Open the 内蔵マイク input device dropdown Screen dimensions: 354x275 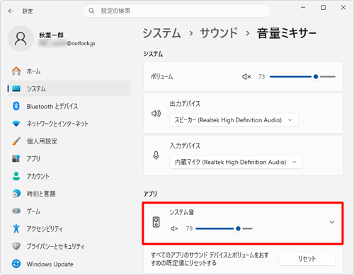[236, 162]
